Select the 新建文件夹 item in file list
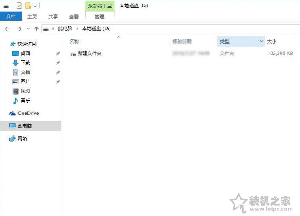Image resolution: width=300 pixels, height=216 pixels. pos(89,54)
